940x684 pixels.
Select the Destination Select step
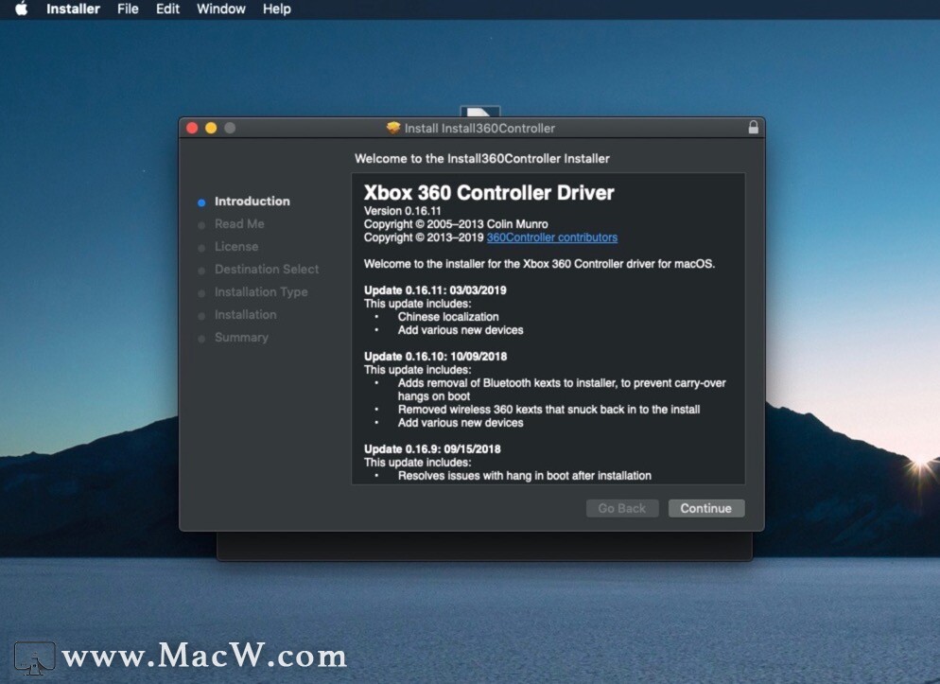point(267,270)
